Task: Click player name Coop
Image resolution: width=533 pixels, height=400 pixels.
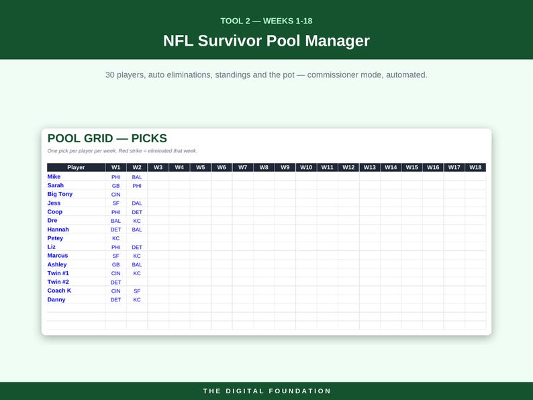Action: [55, 211]
